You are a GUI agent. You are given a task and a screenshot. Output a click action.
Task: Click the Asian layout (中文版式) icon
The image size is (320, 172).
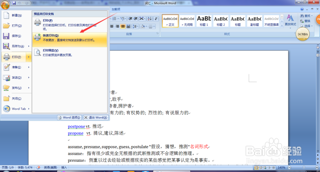tap(142, 19)
